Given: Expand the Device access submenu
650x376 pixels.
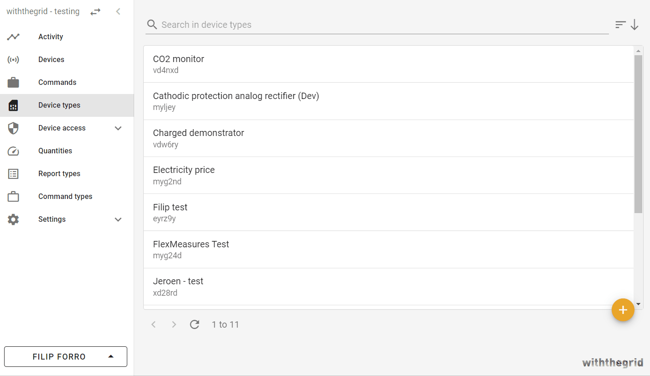Looking at the screenshot, I should (118, 128).
